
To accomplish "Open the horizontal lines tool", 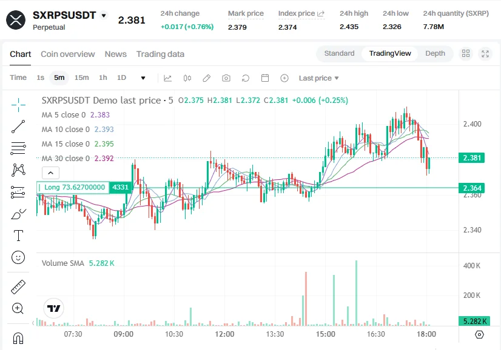I will pos(18,148).
